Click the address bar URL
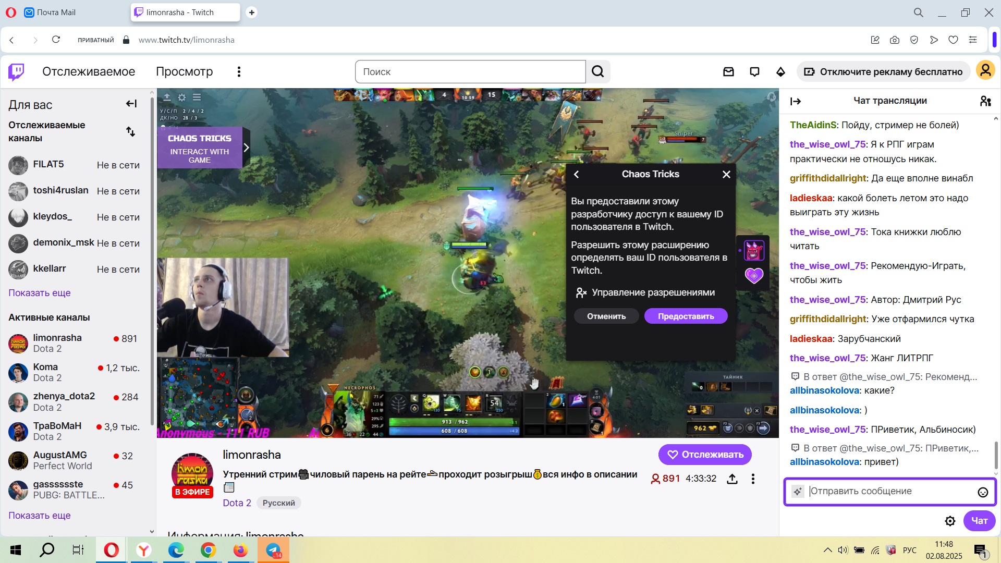Image resolution: width=1001 pixels, height=563 pixels. coord(187,40)
